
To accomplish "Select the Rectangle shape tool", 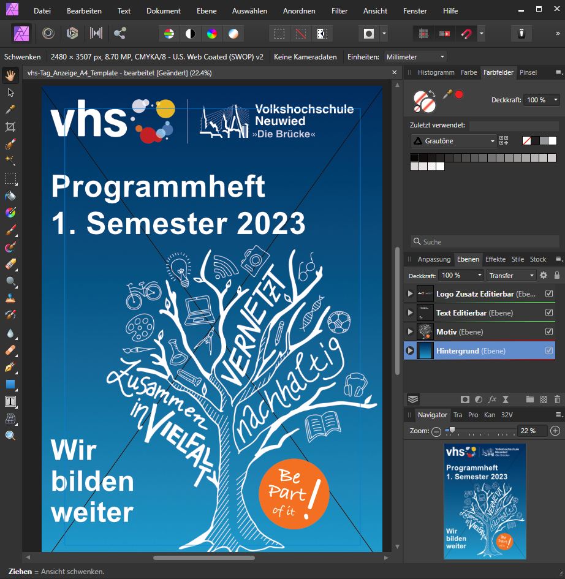I will pyautogui.click(x=10, y=384).
